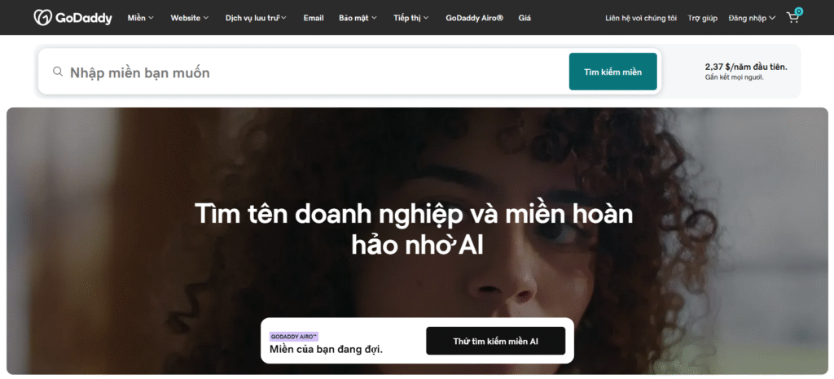Screen dimensions: 834x379
Task: Go to the Giá pricing page
Action: click(525, 17)
